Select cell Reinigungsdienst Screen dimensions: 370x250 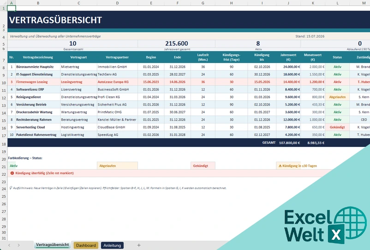coord(38,97)
